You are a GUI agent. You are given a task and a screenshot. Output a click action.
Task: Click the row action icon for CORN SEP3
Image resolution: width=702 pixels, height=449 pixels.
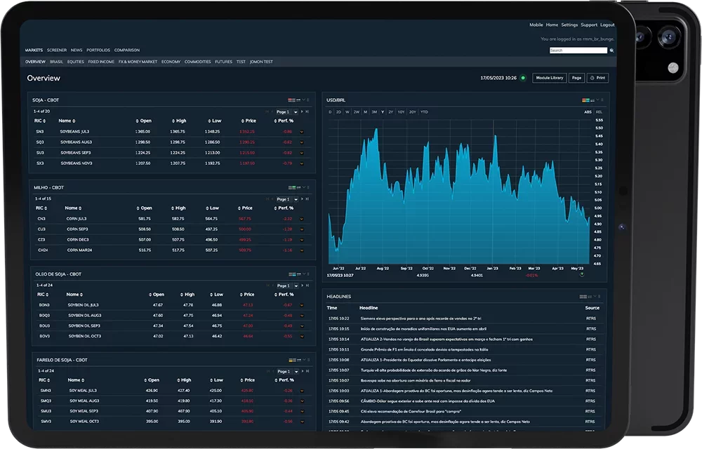(302, 229)
